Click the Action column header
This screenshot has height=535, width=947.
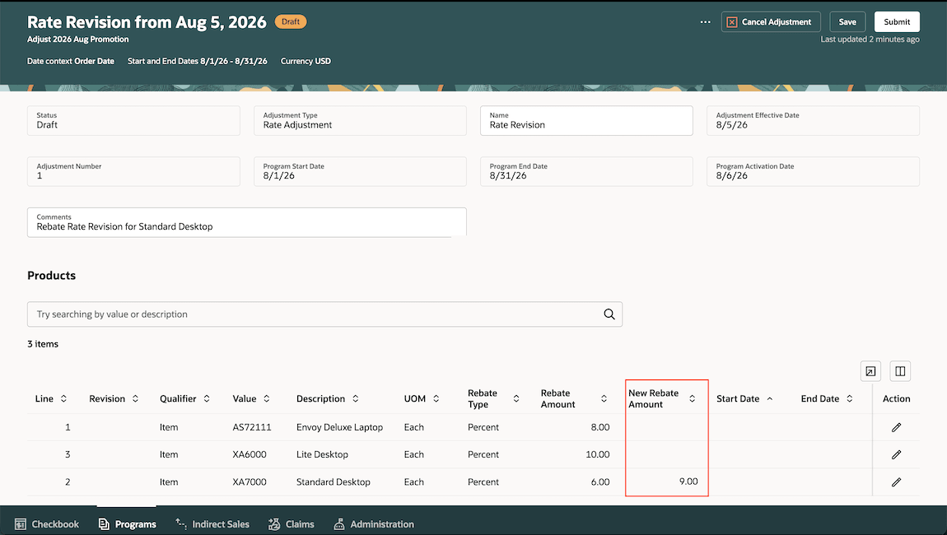click(896, 398)
